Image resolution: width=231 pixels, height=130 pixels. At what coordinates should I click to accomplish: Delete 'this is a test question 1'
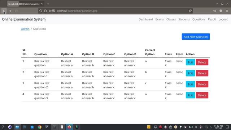tap(202, 73)
